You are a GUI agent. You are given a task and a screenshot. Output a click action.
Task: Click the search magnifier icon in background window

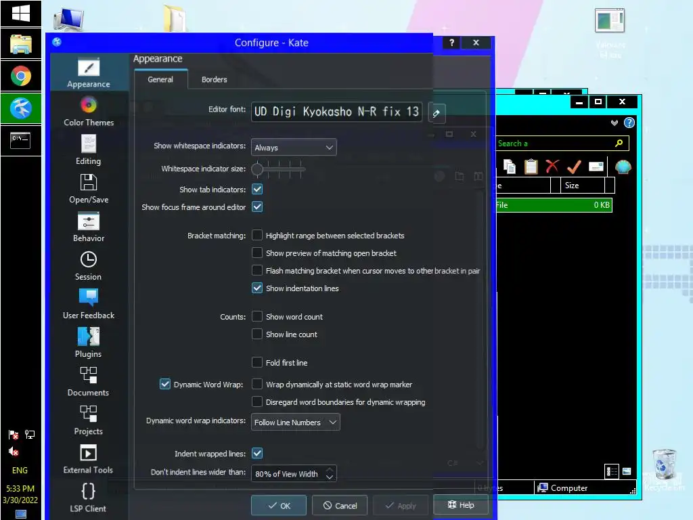tap(619, 143)
